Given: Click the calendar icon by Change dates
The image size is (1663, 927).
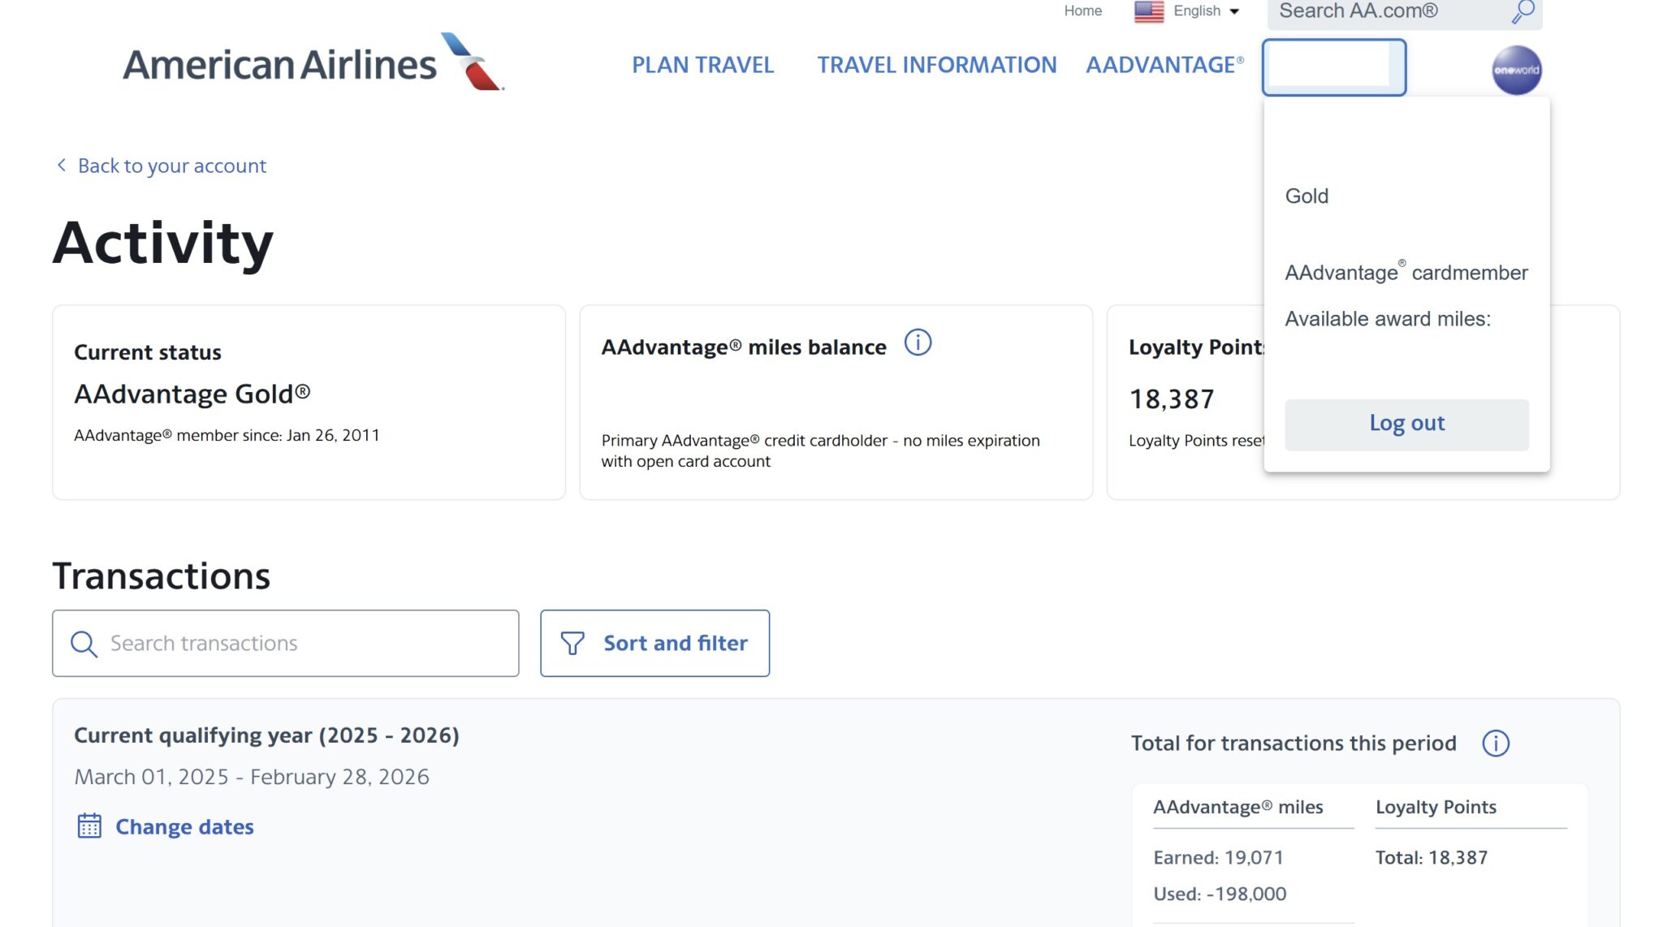Looking at the screenshot, I should tap(89, 826).
